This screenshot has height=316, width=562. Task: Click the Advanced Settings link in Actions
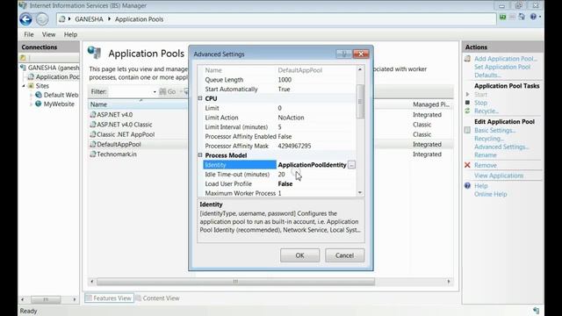coord(501,147)
